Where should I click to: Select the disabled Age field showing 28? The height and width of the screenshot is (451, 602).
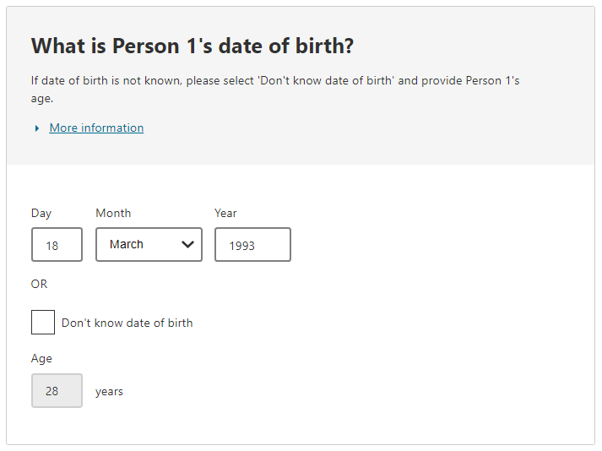(x=57, y=391)
